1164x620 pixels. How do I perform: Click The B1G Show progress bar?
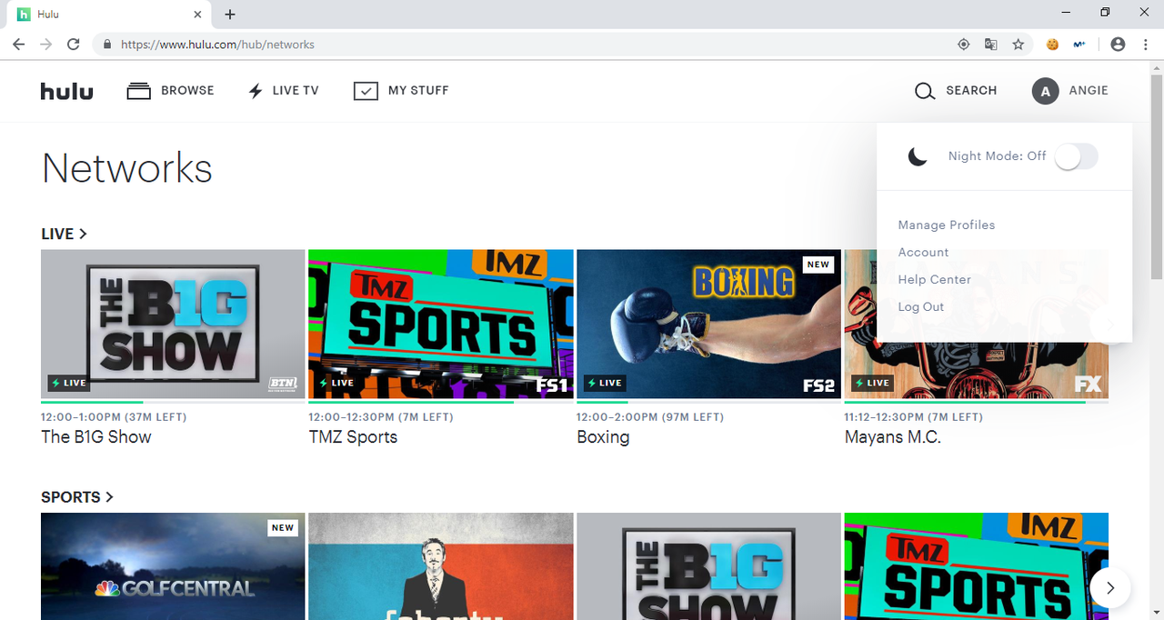173,402
